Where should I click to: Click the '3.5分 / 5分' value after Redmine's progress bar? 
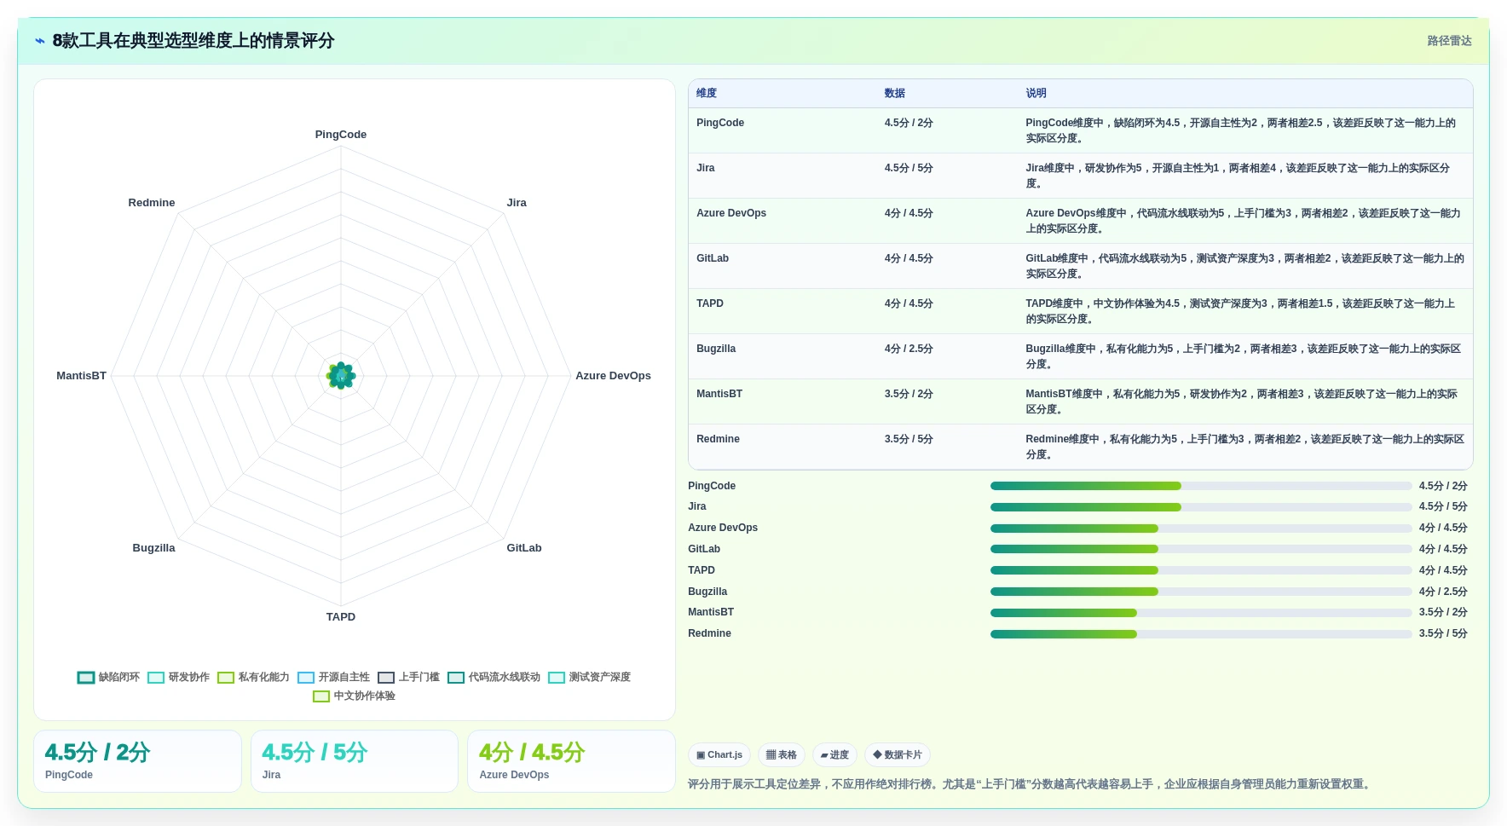pos(1443,633)
